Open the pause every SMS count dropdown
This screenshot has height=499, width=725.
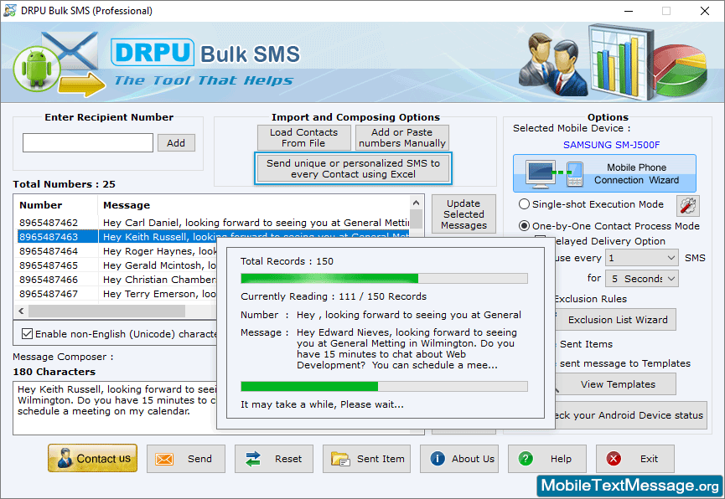(642, 258)
